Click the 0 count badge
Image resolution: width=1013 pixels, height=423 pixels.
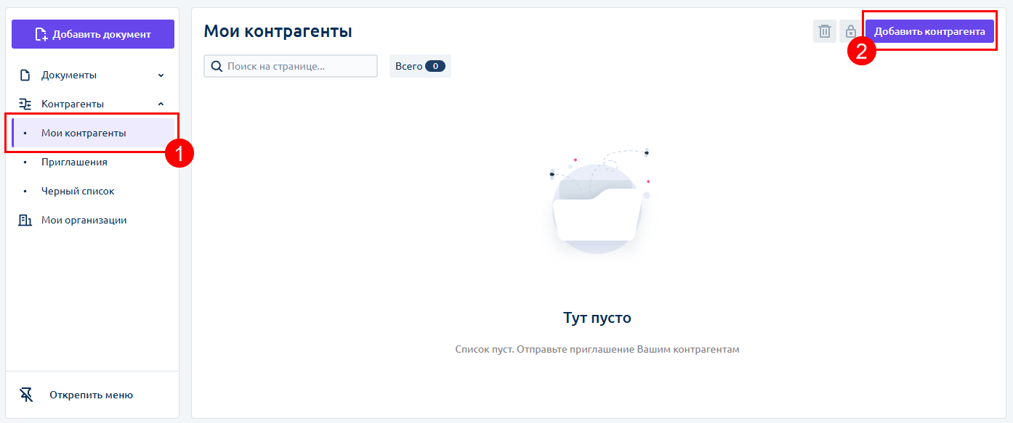(435, 66)
